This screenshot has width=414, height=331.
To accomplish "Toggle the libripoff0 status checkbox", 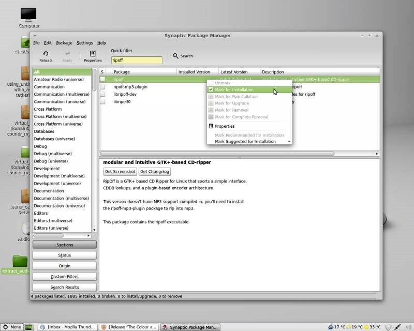I will tap(102, 101).
